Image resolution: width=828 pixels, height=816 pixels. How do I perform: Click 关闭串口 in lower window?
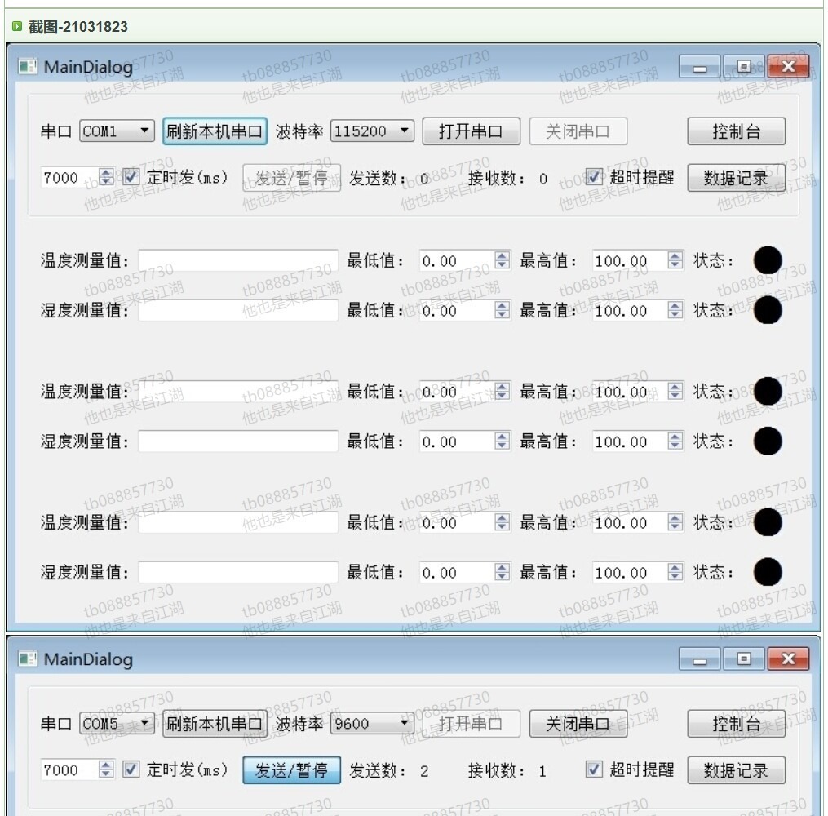(x=578, y=723)
